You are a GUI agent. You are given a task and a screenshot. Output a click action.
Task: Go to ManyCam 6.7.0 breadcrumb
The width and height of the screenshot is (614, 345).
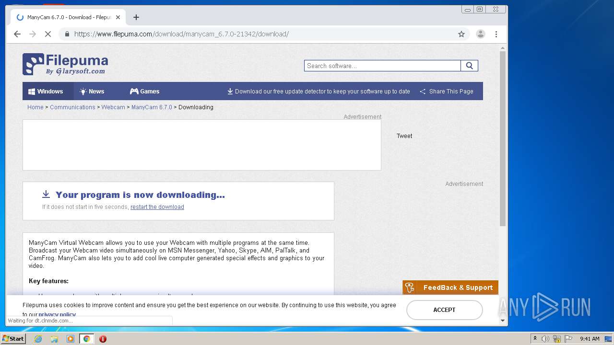pos(152,107)
